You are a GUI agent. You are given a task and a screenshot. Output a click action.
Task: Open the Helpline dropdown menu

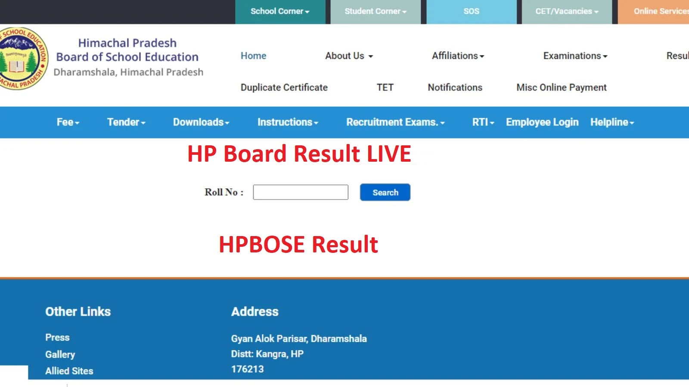[612, 122]
